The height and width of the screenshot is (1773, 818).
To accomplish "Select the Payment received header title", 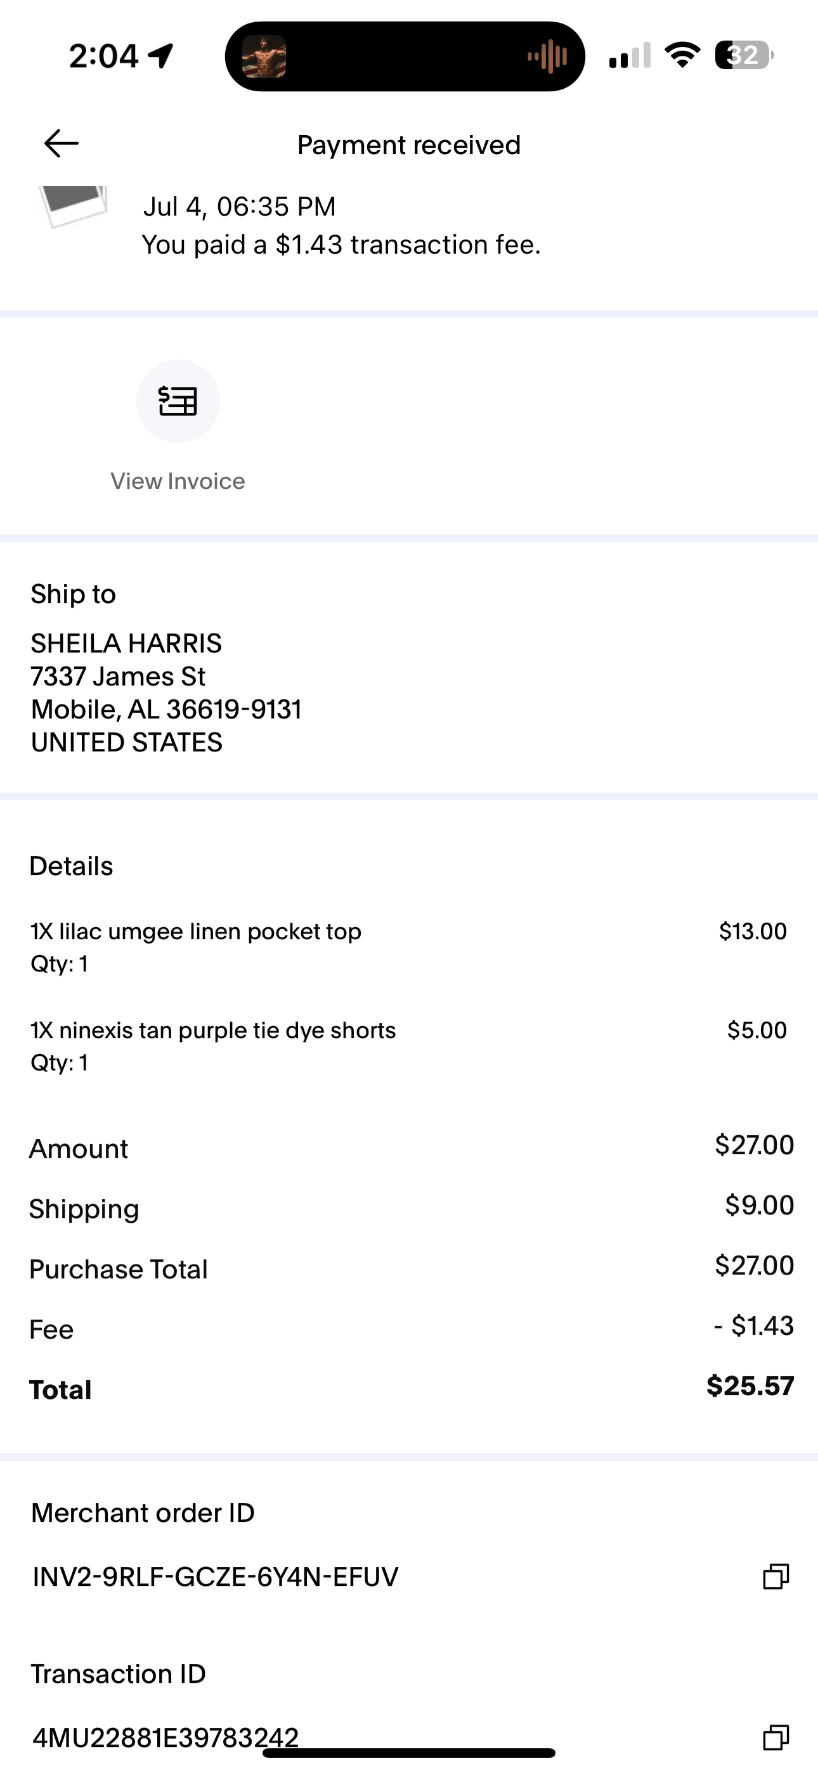I will (x=409, y=145).
